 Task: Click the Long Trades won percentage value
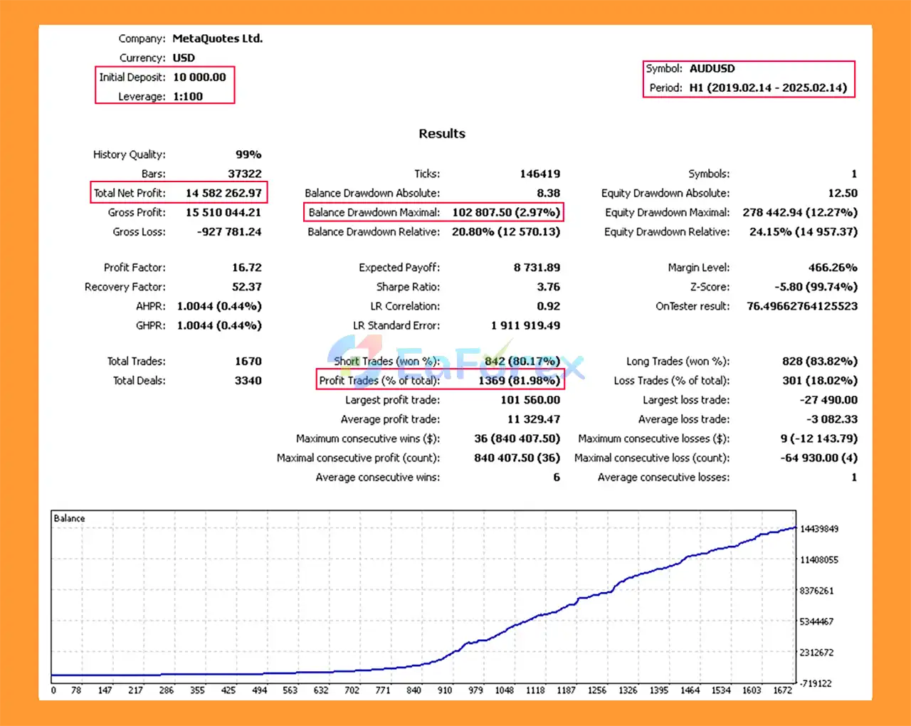tap(819, 361)
